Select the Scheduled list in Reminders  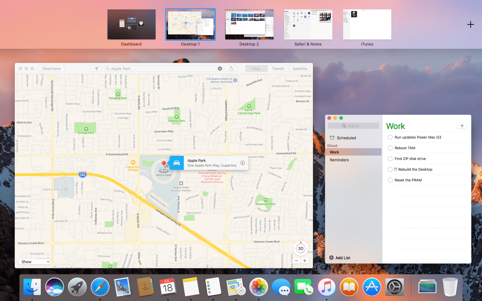click(x=346, y=138)
